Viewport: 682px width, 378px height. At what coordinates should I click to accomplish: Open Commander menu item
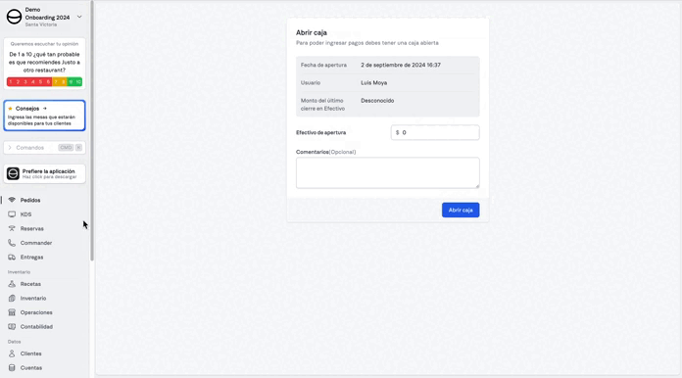point(36,243)
